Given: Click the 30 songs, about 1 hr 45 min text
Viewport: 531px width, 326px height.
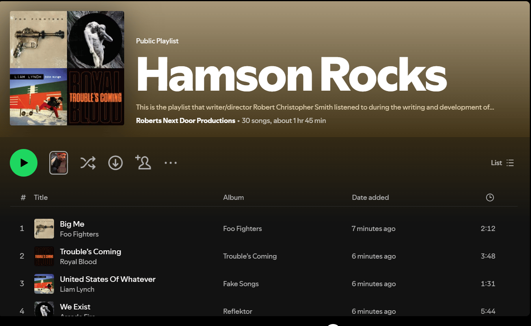Looking at the screenshot, I should tap(284, 121).
